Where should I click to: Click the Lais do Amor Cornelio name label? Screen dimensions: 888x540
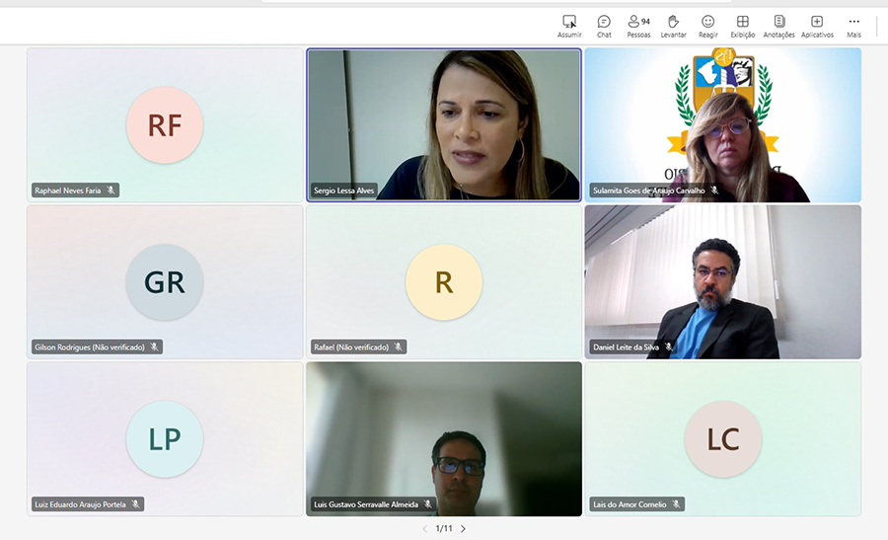(629, 504)
